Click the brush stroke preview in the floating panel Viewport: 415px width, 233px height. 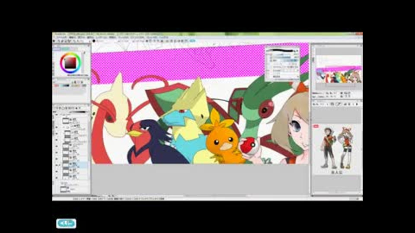pos(282,50)
